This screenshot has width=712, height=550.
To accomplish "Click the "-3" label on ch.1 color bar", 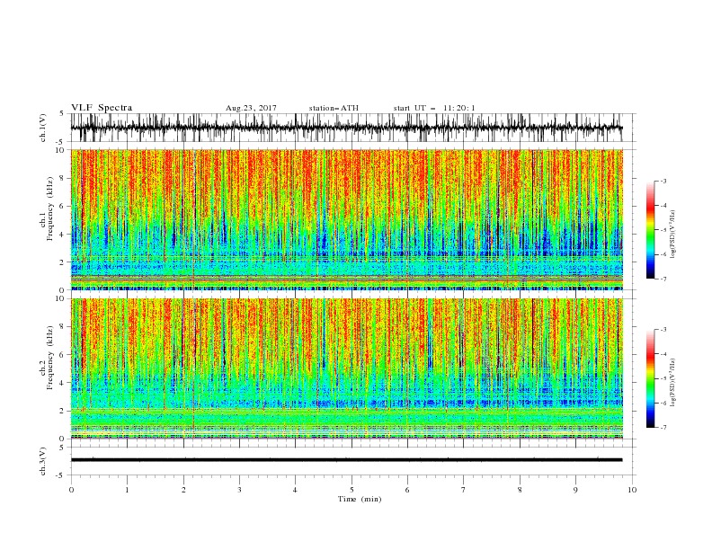I will point(663,181).
